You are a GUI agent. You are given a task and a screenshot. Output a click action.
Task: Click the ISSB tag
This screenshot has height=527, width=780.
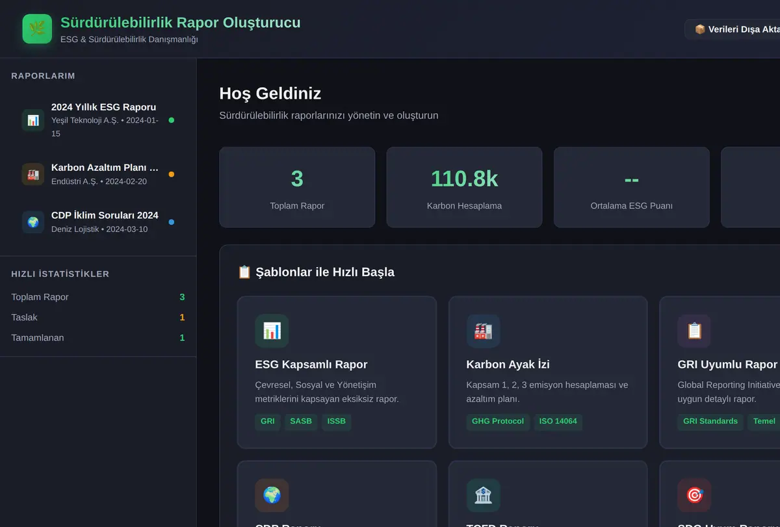point(337,421)
